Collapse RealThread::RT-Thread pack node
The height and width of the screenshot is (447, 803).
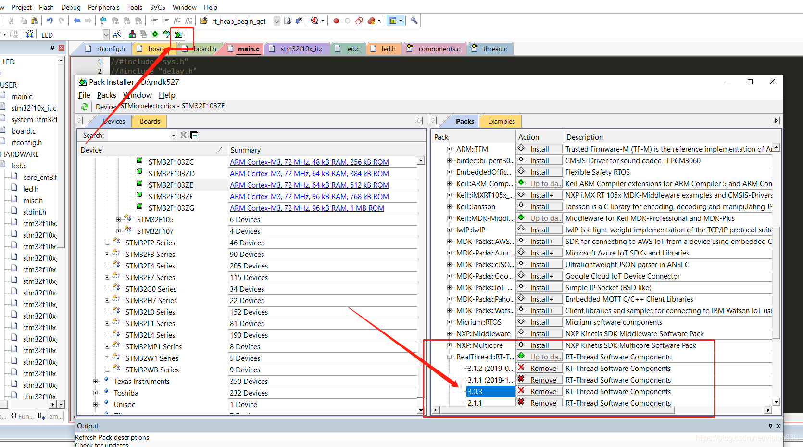tap(449, 357)
